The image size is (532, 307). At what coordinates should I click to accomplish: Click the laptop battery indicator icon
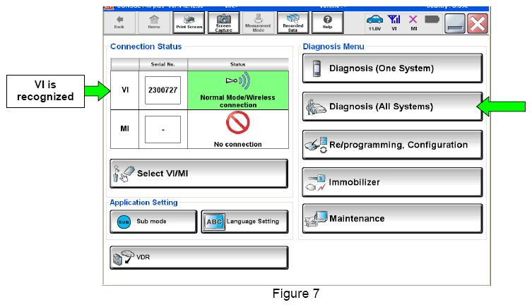(432, 19)
